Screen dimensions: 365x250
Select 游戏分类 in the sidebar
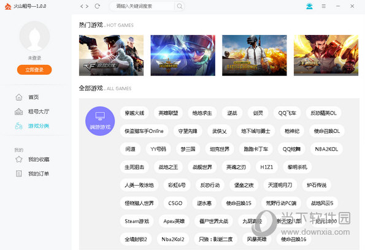(39, 126)
